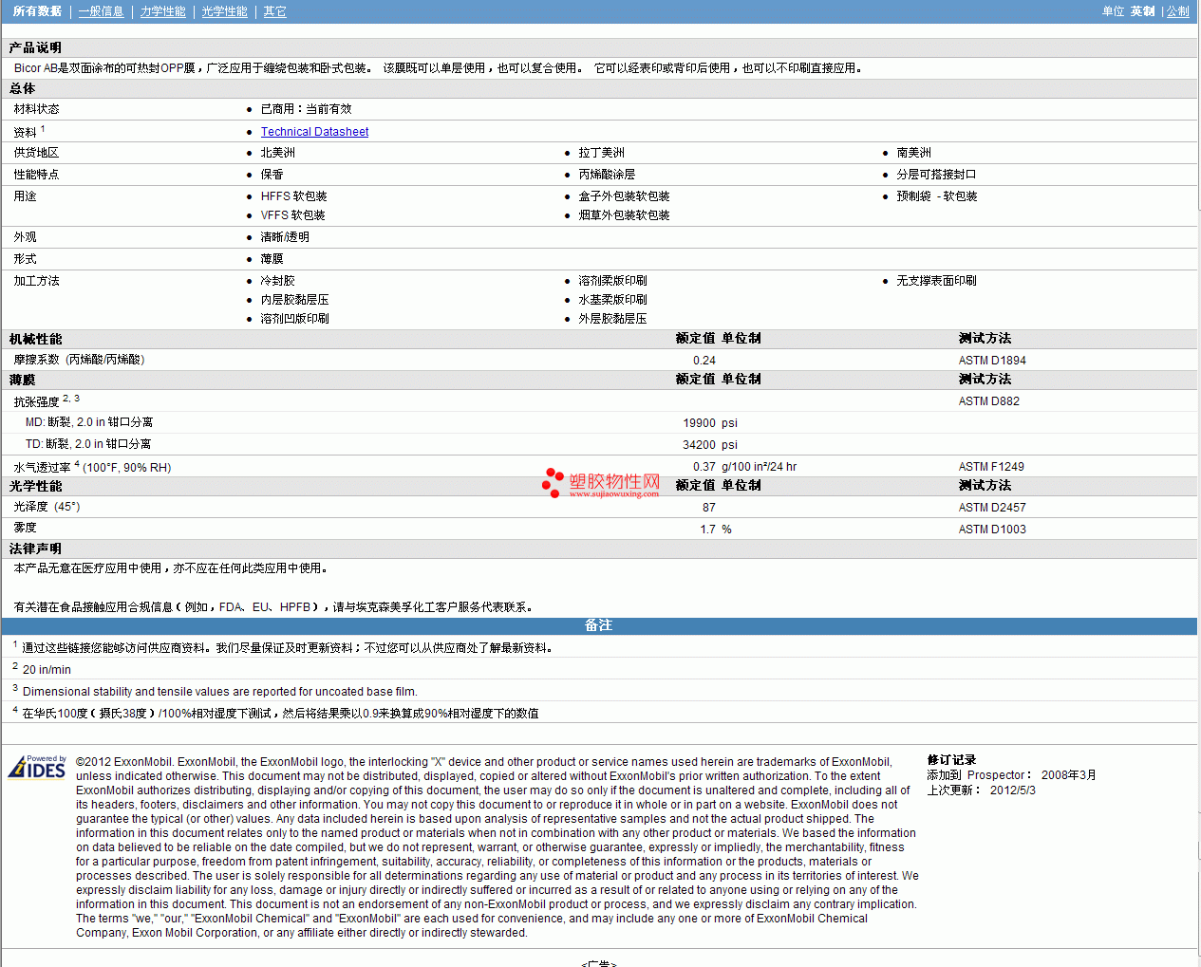Click test method ASTM D882
The width and height of the screenshot is (1201, 967).
pos(989,401)
